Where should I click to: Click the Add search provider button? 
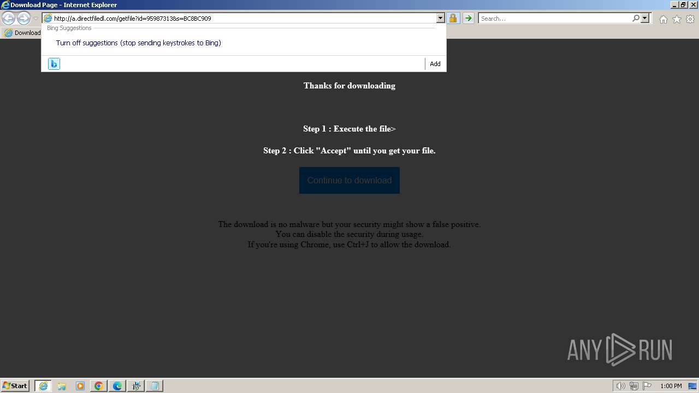pyautogui.click(x=435, y=64)
